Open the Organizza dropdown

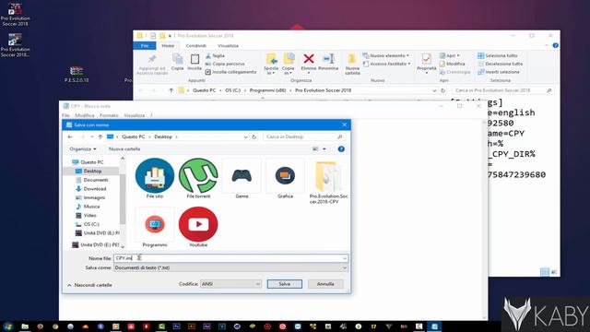(x=83, y=149)
